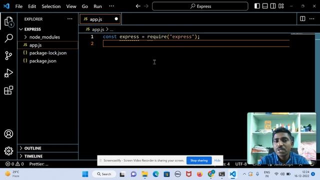The image size is (320, 180).
Task: Open the Chat app on taskbar
Action: [133, 174]
